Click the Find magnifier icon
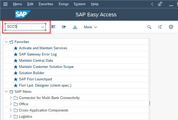This screenshot has width=178, height=120. [149, 27]
